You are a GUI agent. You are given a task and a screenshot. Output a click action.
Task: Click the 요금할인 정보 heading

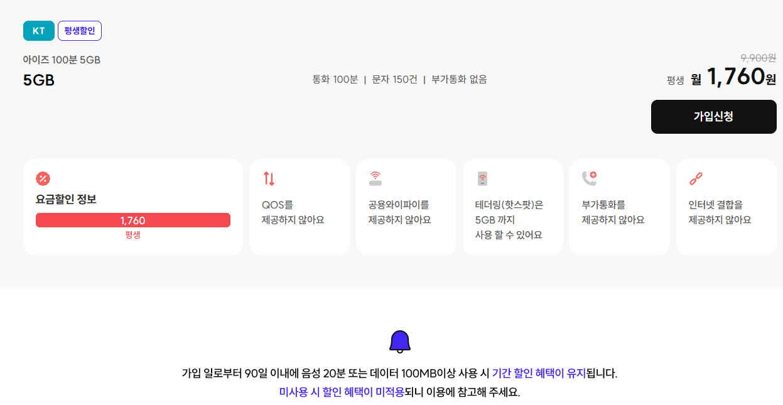(x=66, y=200)
